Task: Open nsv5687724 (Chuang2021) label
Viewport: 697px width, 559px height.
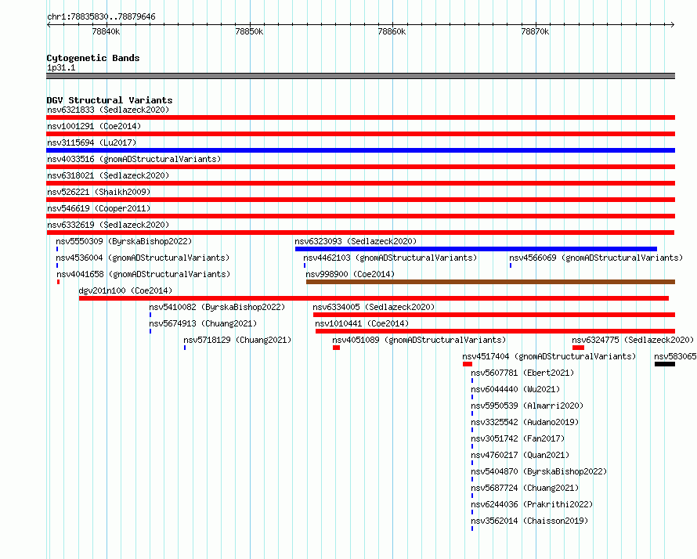Action: coord(525,488)
